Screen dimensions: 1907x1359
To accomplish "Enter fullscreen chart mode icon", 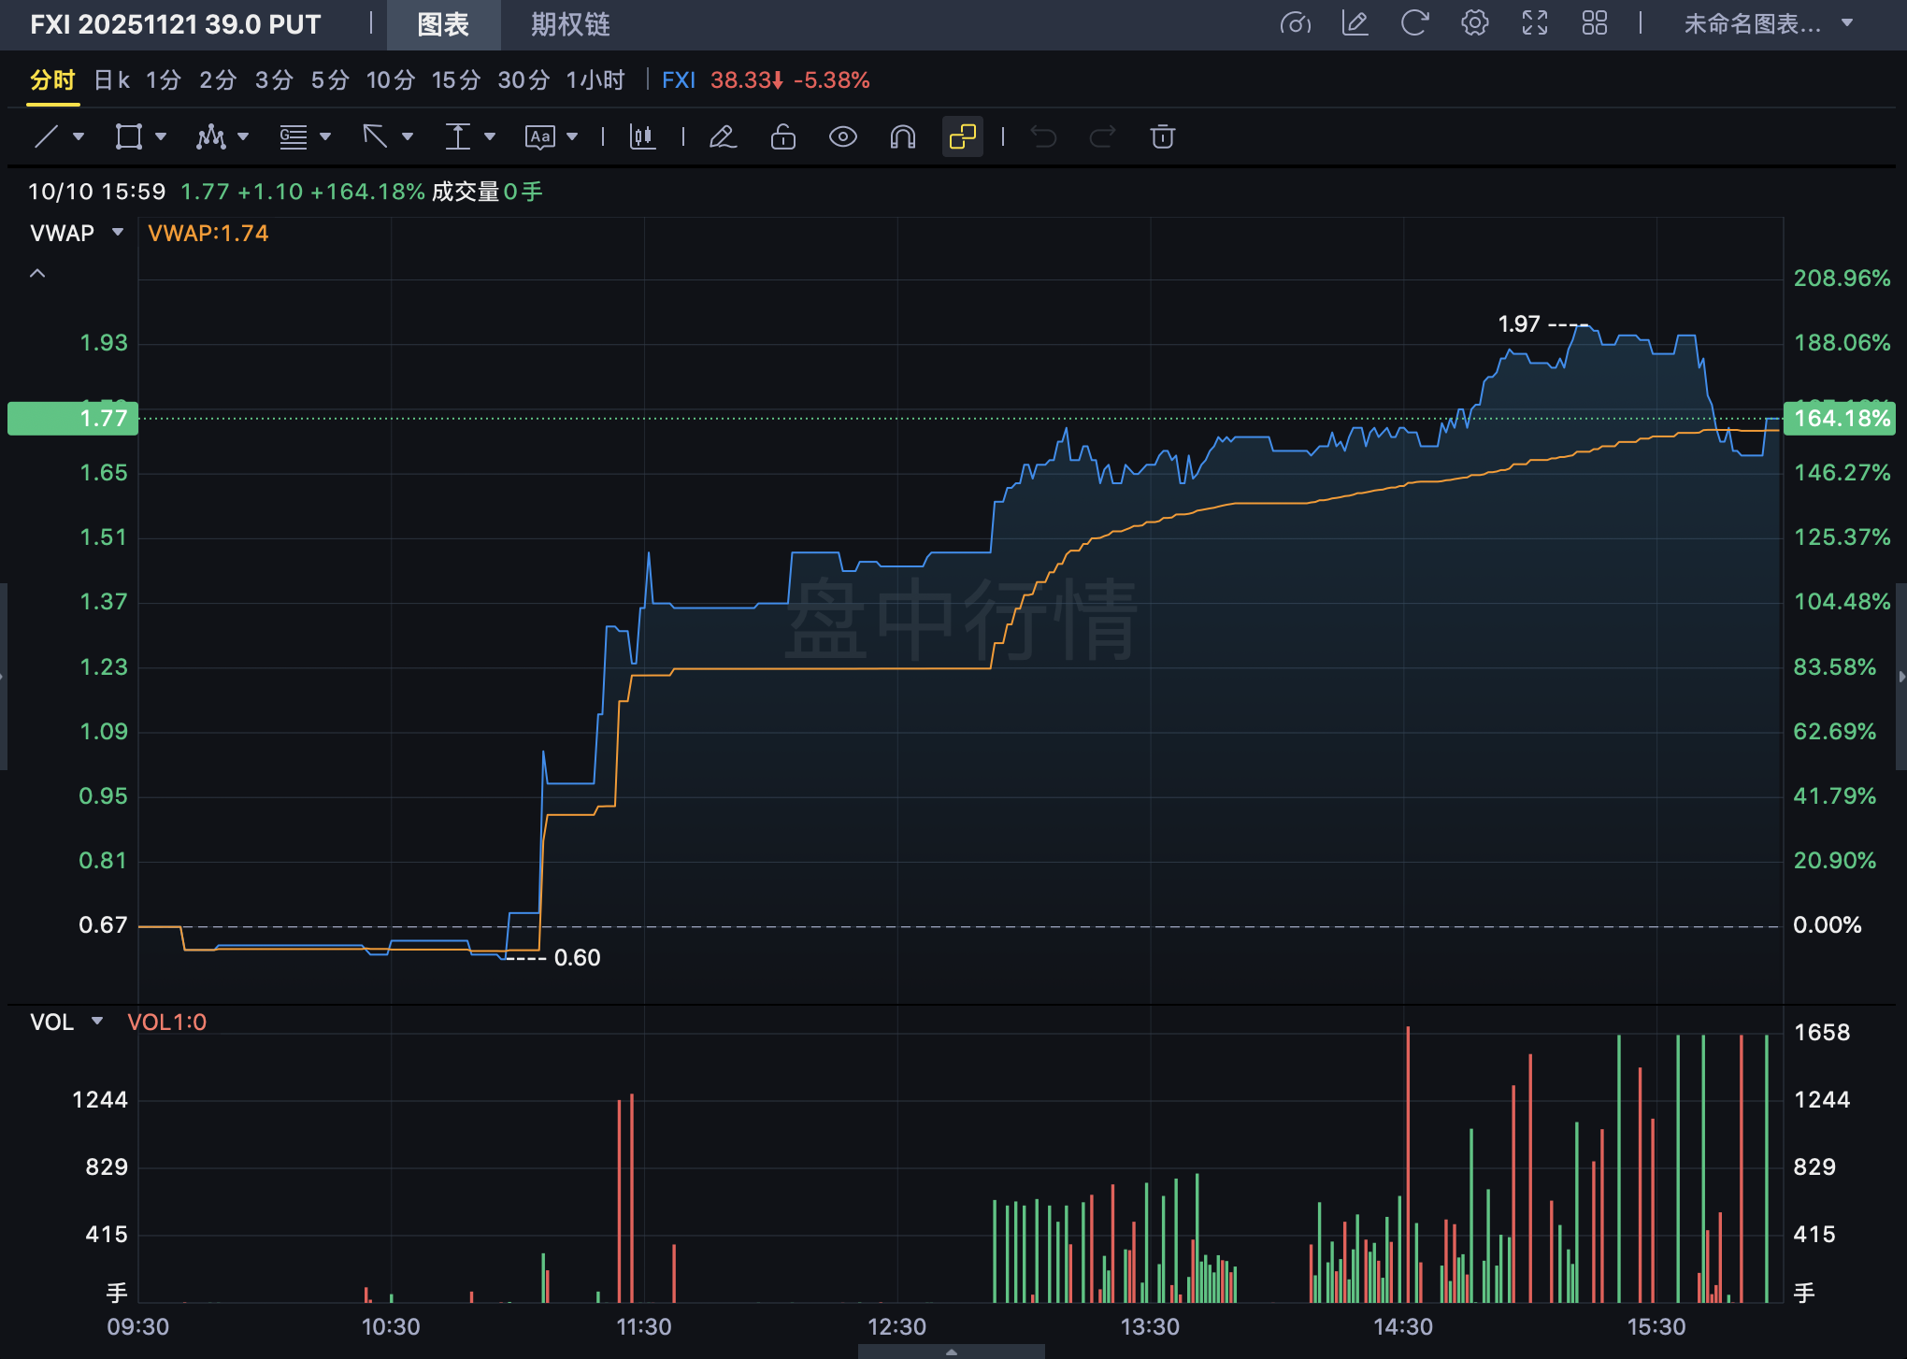I will tap(1534, 23).
